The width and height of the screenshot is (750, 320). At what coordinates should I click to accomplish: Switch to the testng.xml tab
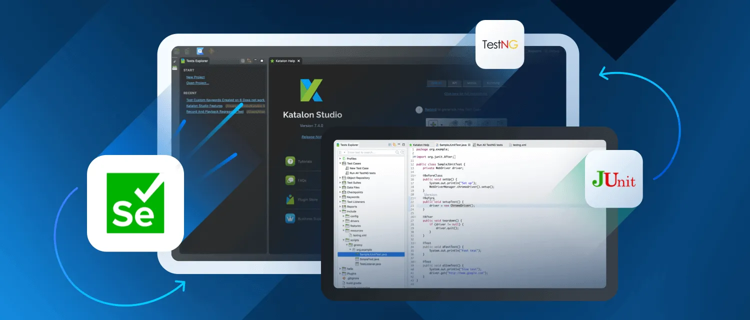tap(518, 144)
